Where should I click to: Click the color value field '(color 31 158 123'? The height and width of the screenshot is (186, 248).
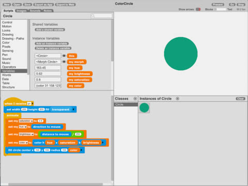pos(48,85)
